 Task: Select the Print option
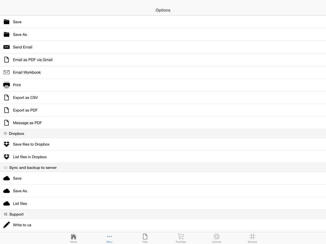[163, 85]
